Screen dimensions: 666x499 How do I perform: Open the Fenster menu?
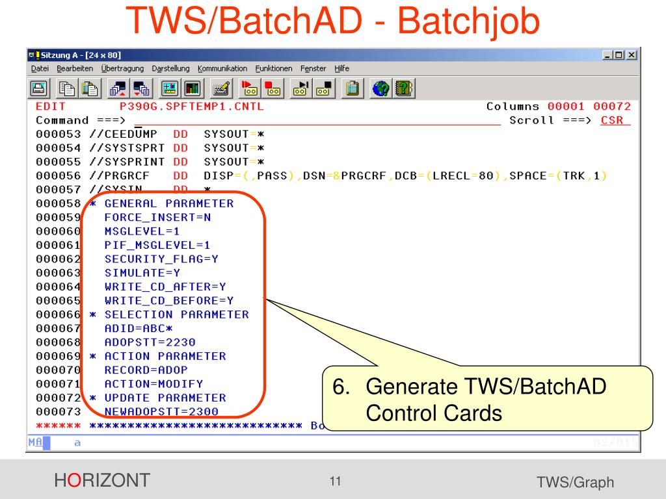tap(313, 68)
